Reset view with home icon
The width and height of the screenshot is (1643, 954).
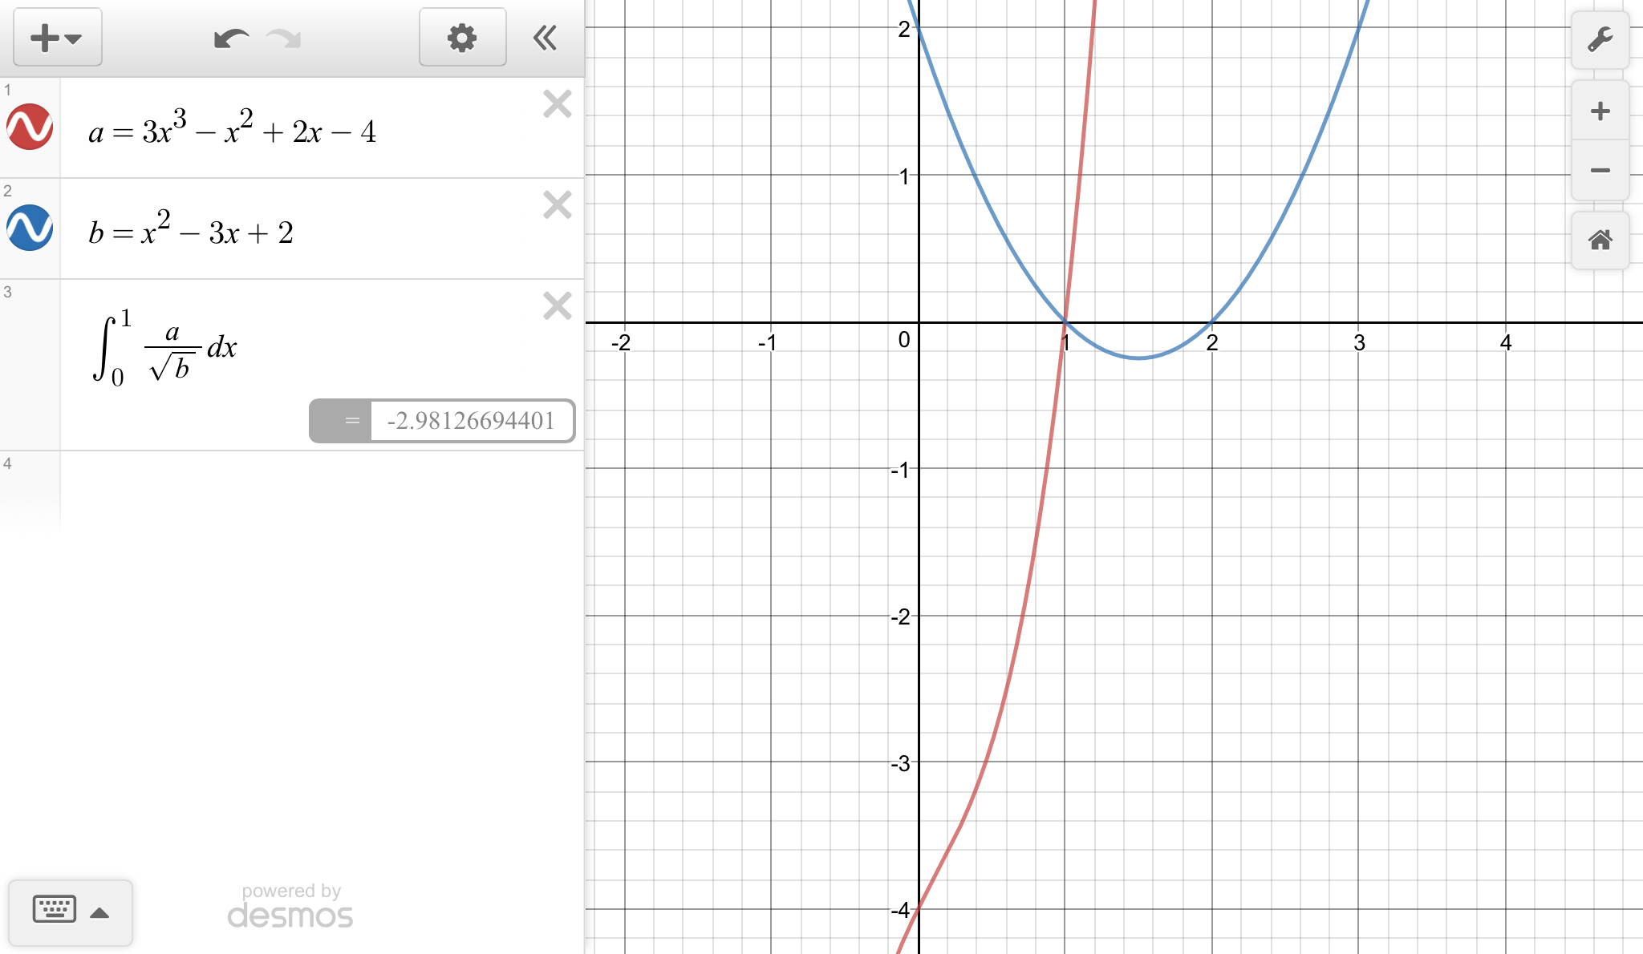tap(1600, 240)
